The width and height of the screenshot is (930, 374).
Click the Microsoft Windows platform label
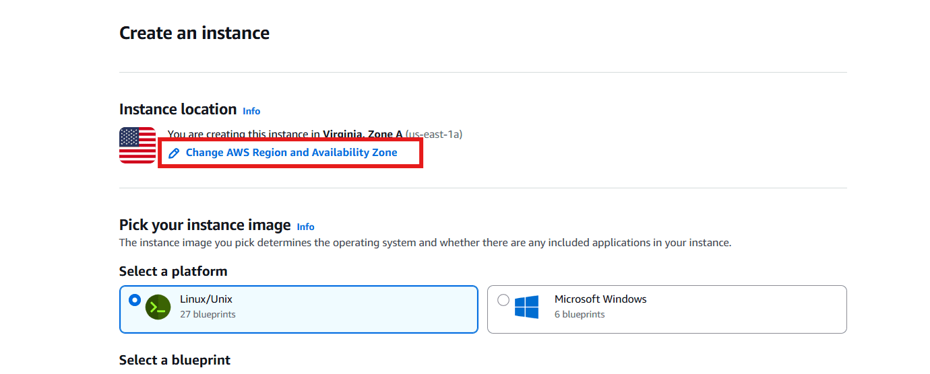coord(600,299)
